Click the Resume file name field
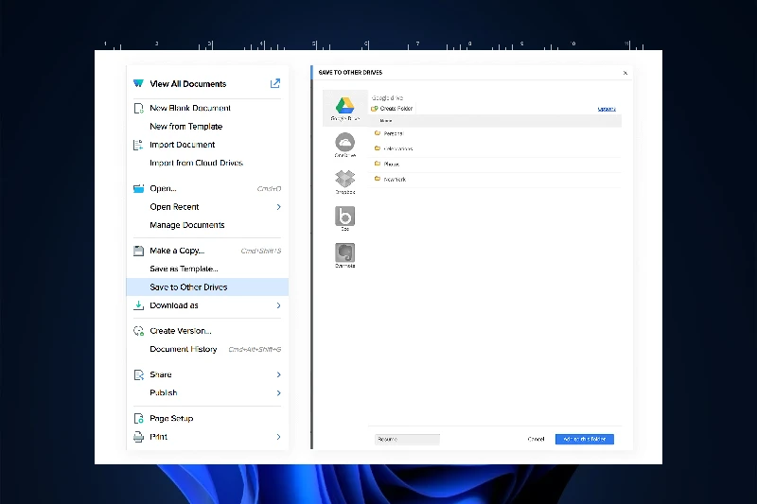 [407, 439]
